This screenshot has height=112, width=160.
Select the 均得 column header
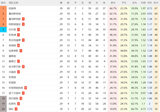(143, 3)
